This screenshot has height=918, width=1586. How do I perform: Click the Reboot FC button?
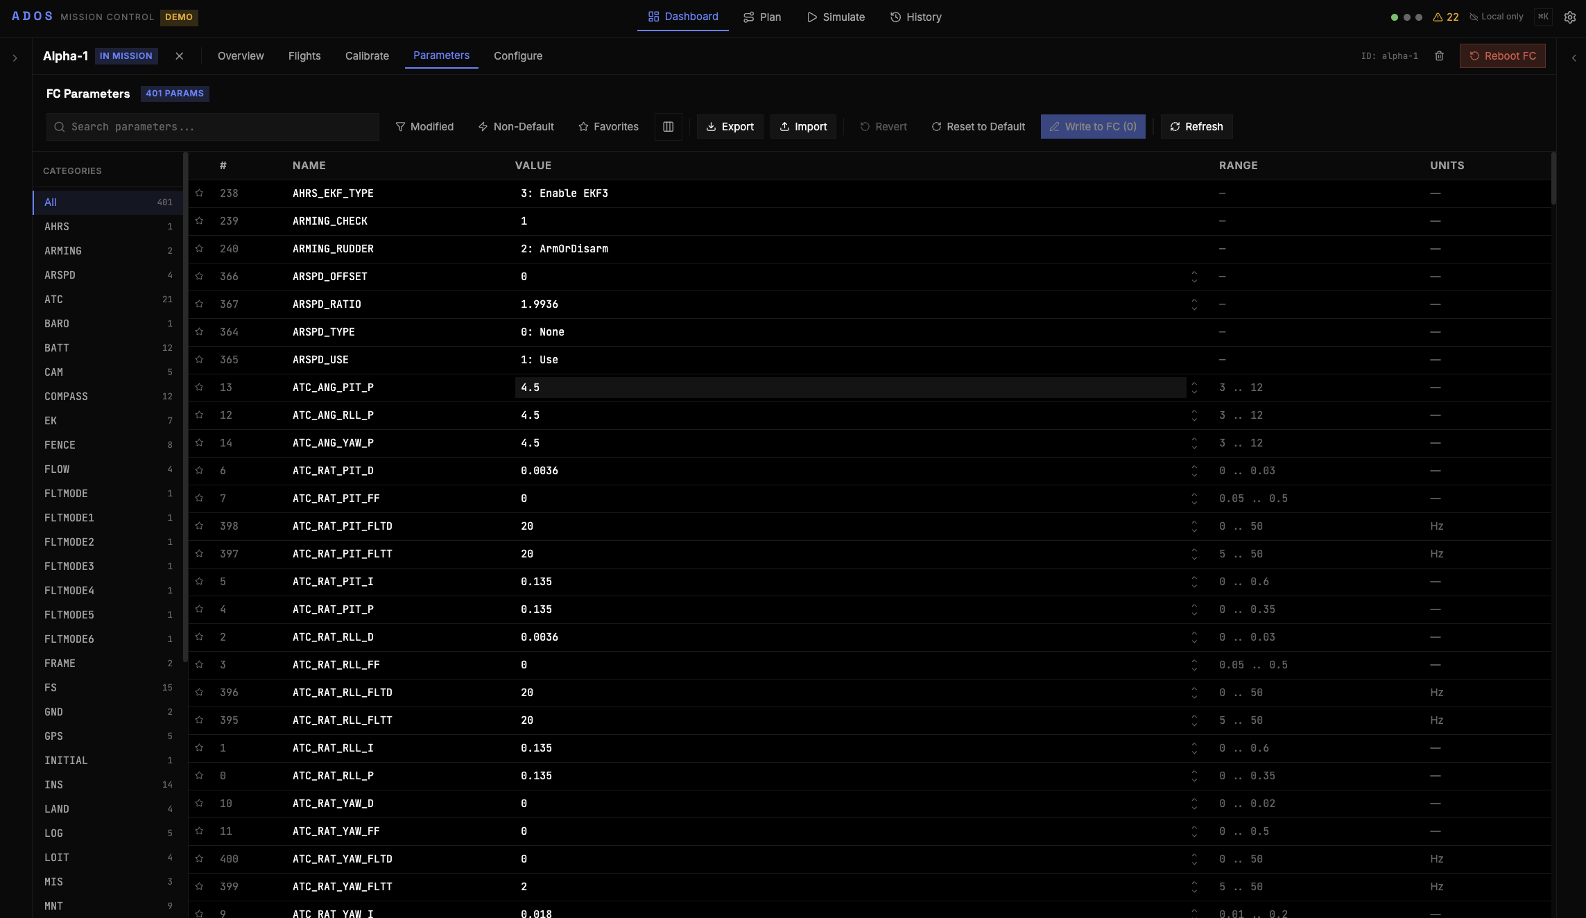click(1502, 56)
